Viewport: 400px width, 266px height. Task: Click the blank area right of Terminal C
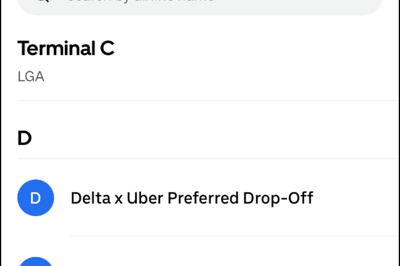(250, 49)
